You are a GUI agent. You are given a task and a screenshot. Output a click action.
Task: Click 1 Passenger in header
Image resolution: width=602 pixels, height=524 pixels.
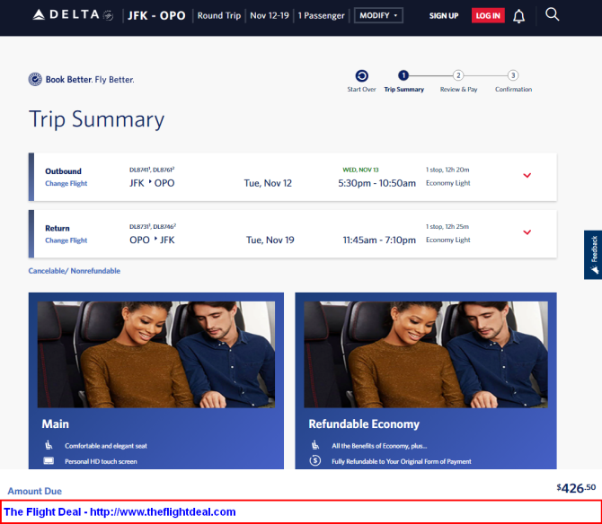tap(322, 16)
